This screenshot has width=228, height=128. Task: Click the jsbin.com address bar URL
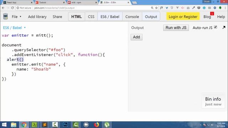(54, 8)
